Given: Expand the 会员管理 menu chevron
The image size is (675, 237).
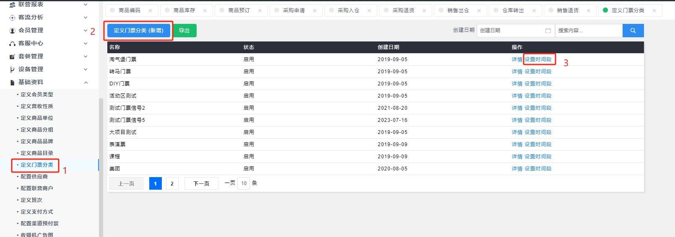Looking at the screenshot, I should pos(86,31).
